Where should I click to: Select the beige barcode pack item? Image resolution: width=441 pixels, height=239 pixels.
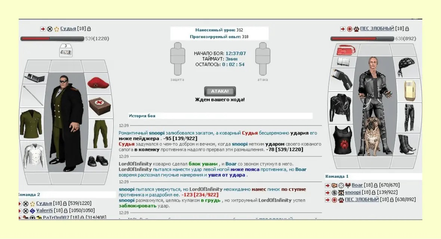410,90
